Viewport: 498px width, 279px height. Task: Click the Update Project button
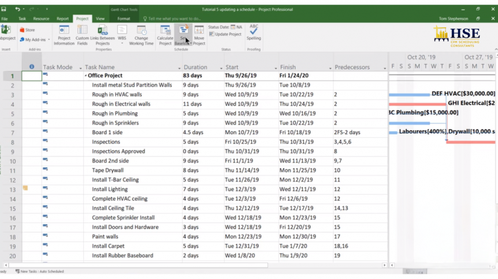click(x=225, y=34)
